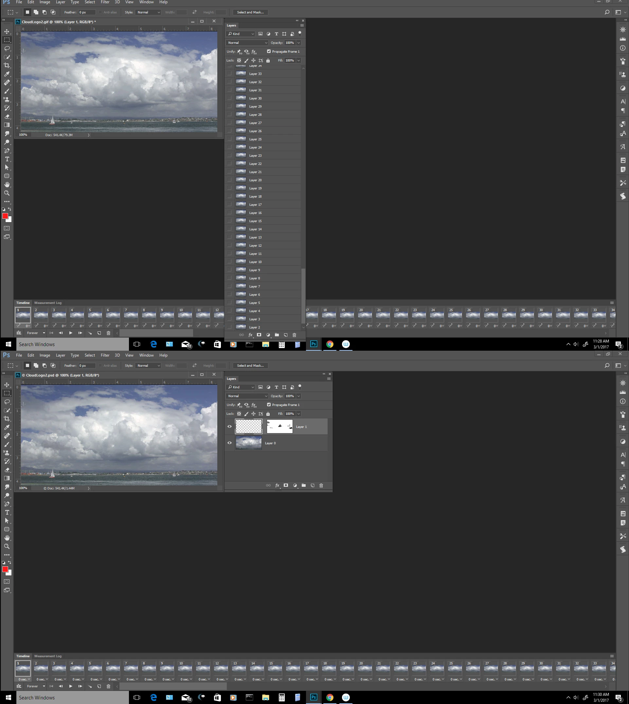
Task: Click red foreground color swatch beside CloudLogo2.psd
Action: point(5,569)
